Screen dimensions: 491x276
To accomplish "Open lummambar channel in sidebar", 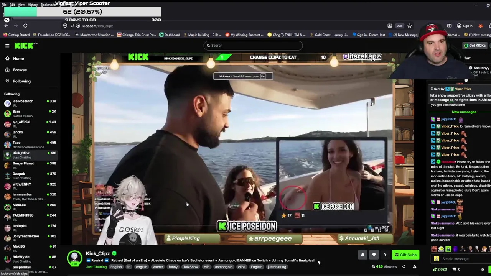I will click(30, 196).
